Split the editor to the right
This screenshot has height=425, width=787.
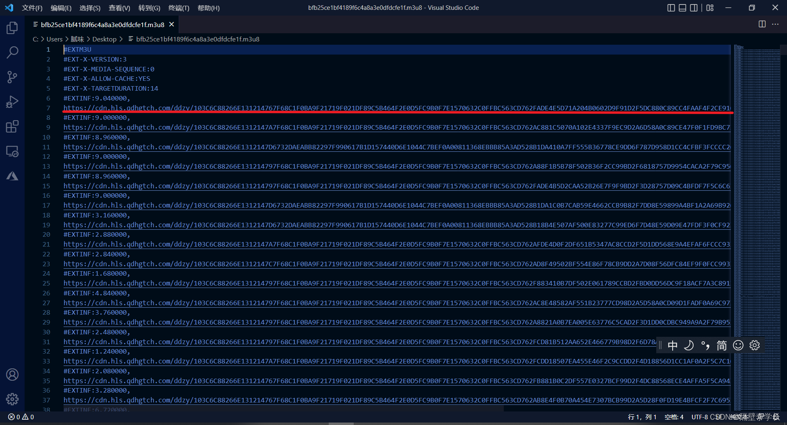tap(762, 24)
